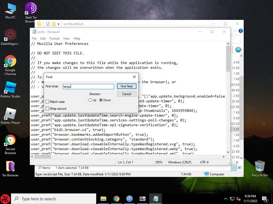Close the Find dialog with X
Screen dimensions: 273x204
[x=134, y=77]
